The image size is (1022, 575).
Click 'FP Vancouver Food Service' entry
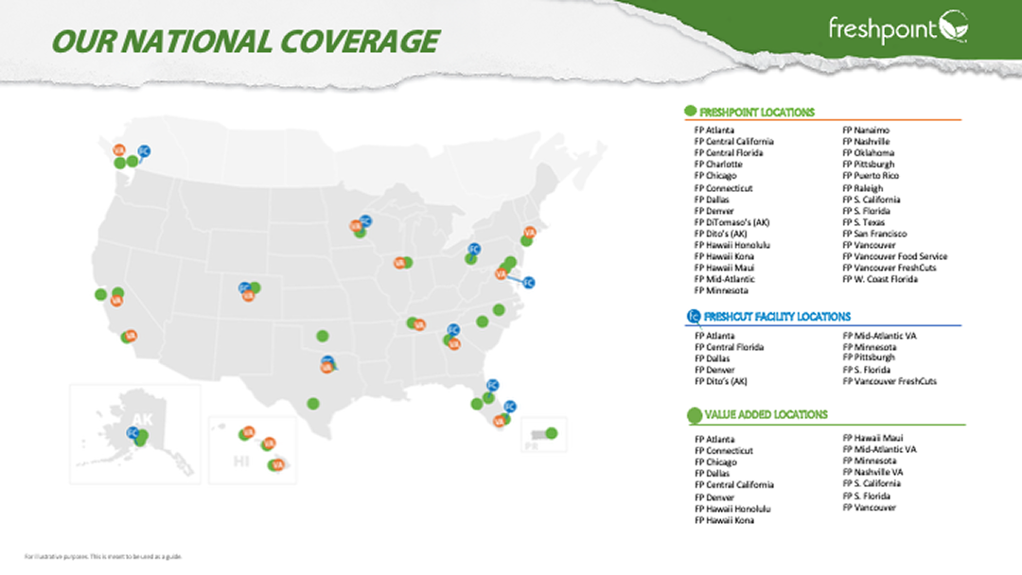[x=894, y=256]
